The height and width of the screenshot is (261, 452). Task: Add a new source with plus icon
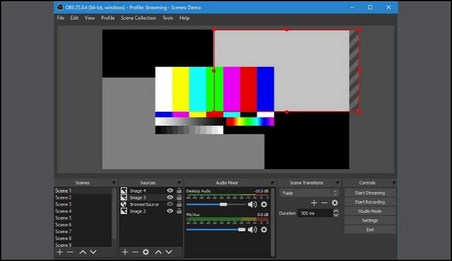[x=125, y=252]
